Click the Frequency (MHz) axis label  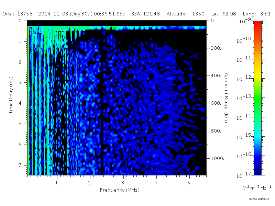[x=120, y=190]
